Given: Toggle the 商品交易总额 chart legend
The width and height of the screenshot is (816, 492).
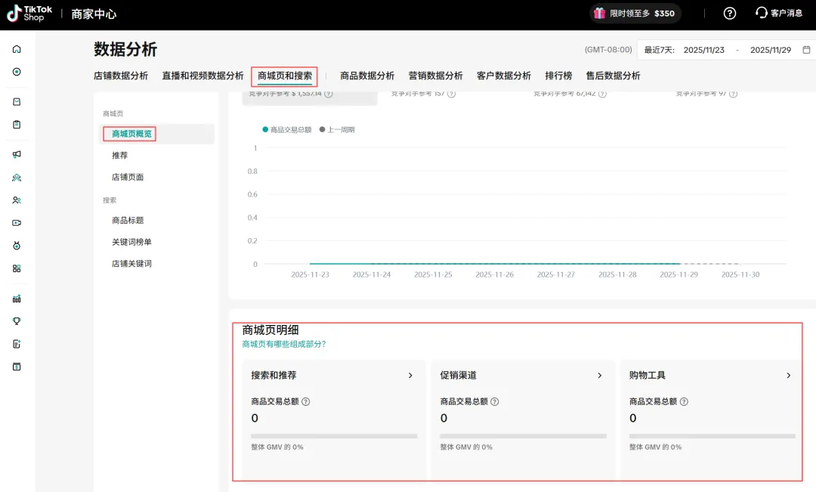Looking at the screenshot, I should tap(286, 130).
